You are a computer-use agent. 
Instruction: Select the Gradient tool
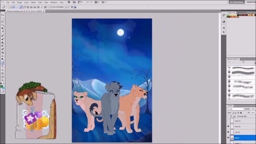[x=2, y=52]
